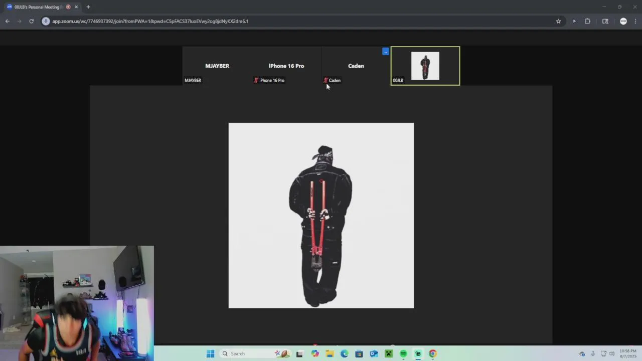This screenshot has height=361, width=642.
Task: Select the MJAYBER participant tile
Action: (217, 66)
